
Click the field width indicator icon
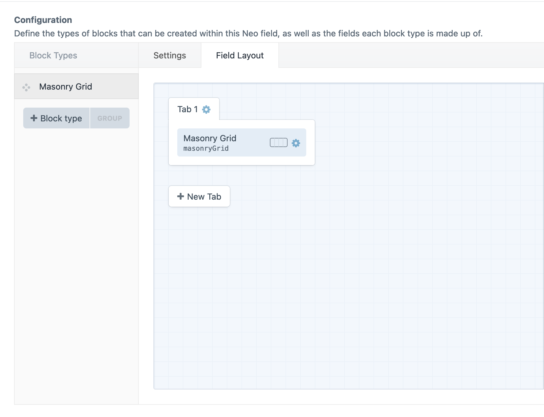[278, 143]
